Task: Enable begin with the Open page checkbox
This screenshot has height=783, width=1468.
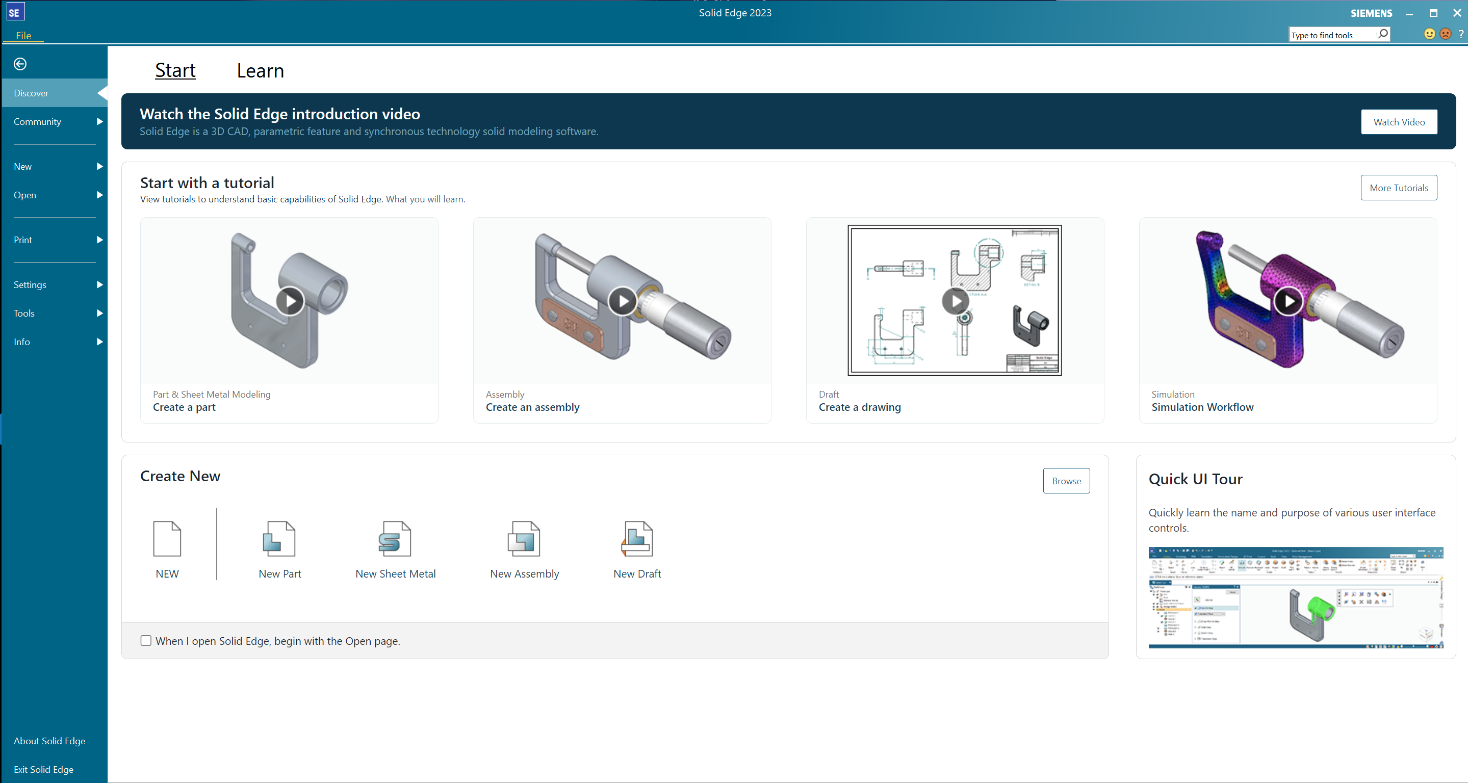Action: pyautogui.click(x=146, y=641)
